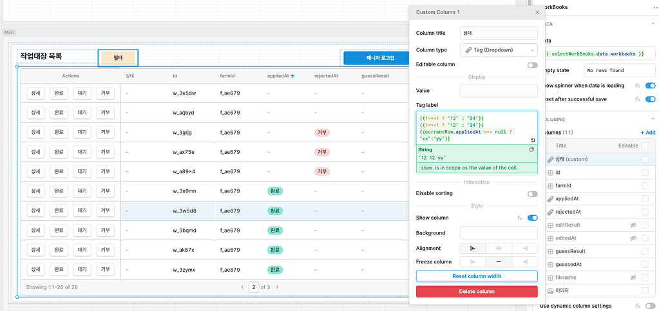Screen dimensions: 659x311
Task: Click the 필터 button
Action: [x=118, y=58]
